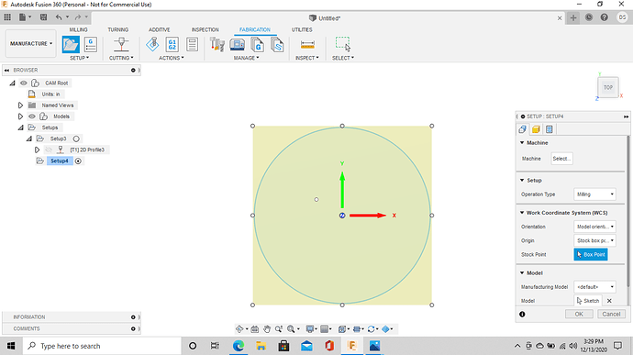Select Setup4 in the browser tree
Viewport: 633px width, 355px height.
coord(60,161)
